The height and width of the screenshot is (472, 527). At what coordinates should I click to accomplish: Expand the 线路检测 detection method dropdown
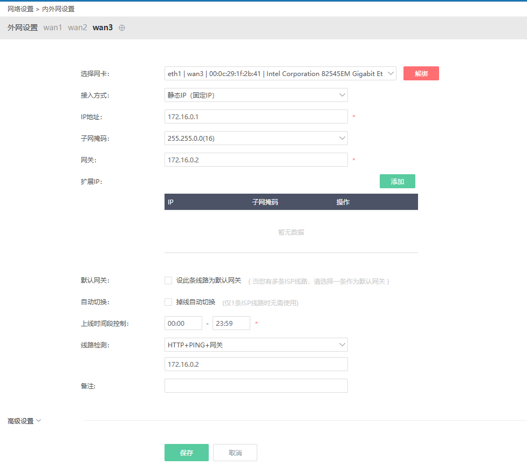256,345
